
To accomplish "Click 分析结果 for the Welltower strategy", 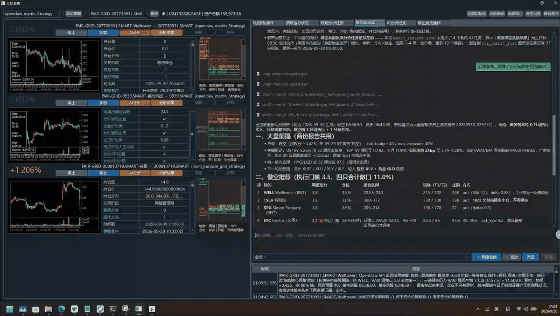I will [167, 33].
